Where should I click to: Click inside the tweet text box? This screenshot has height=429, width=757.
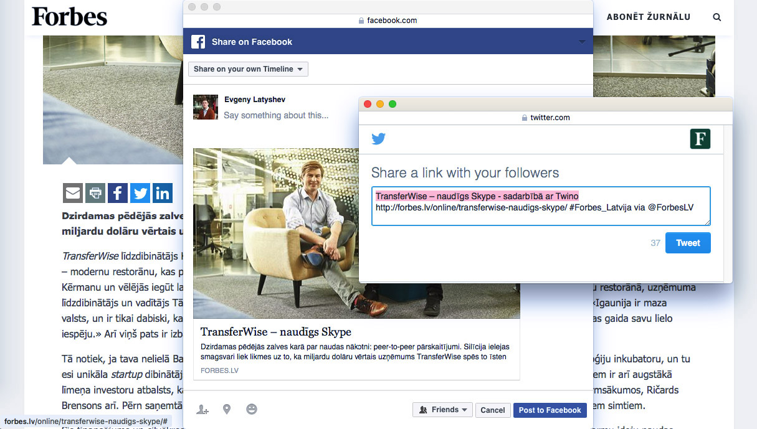click(x=541, y=206)
